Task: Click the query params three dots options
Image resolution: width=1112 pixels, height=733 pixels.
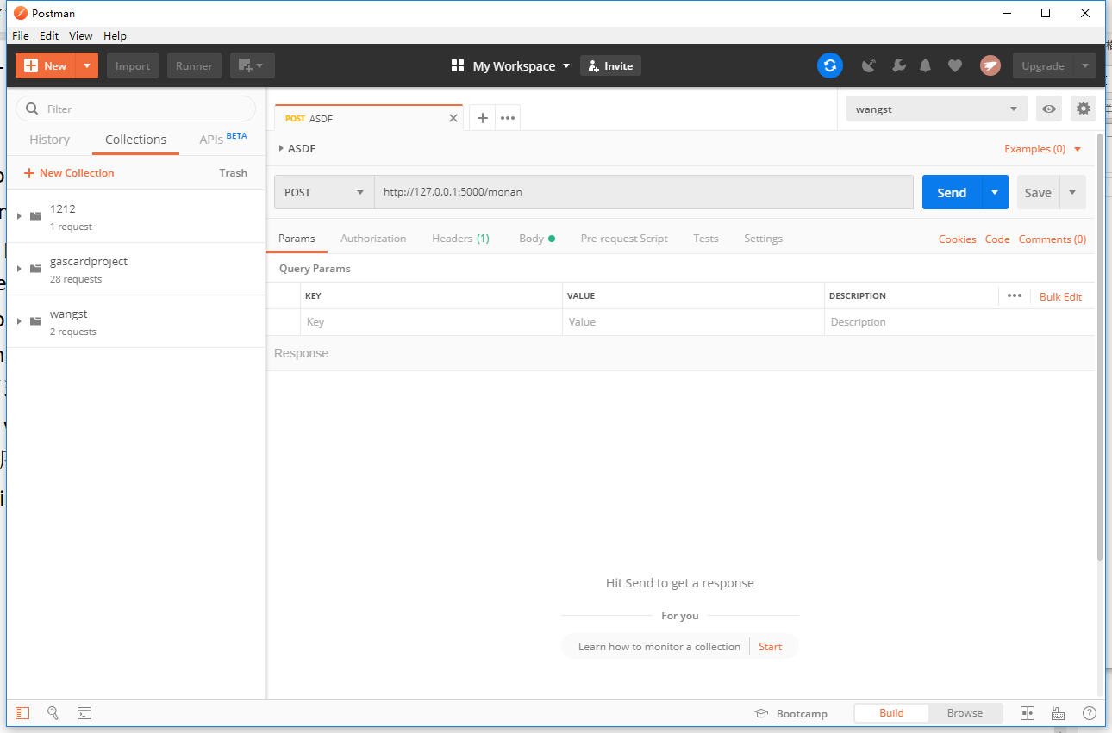Action: (x=1015, y=295)
